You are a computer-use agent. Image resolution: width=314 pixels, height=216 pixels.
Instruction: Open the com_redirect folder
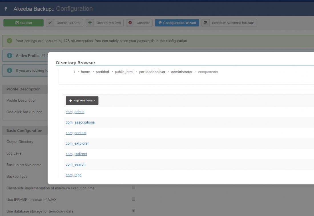tap(76, 154)
